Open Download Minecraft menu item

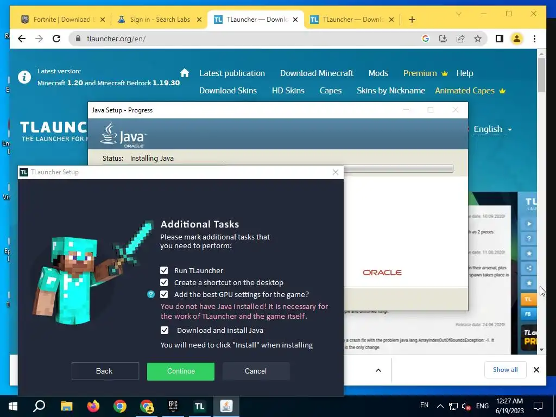[317, 73]
